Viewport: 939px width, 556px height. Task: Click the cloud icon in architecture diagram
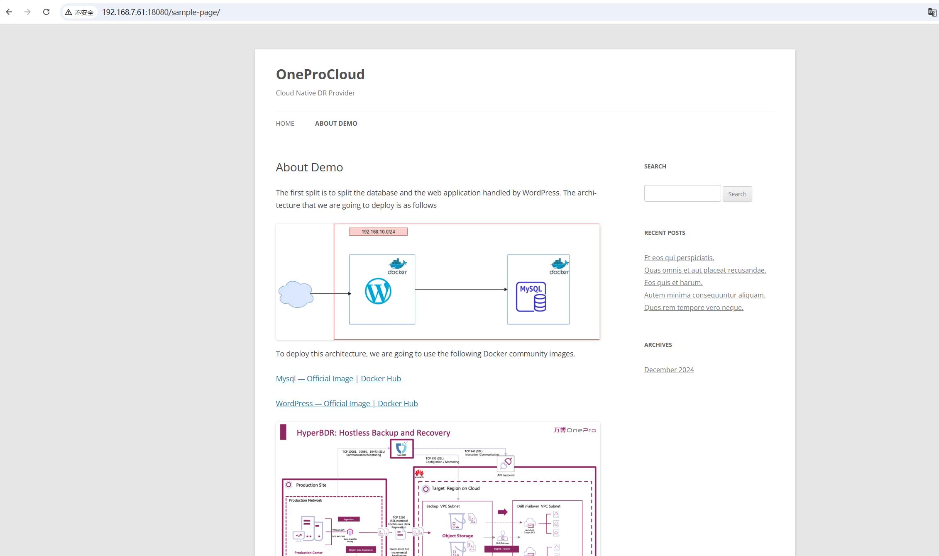pos(296,294)
